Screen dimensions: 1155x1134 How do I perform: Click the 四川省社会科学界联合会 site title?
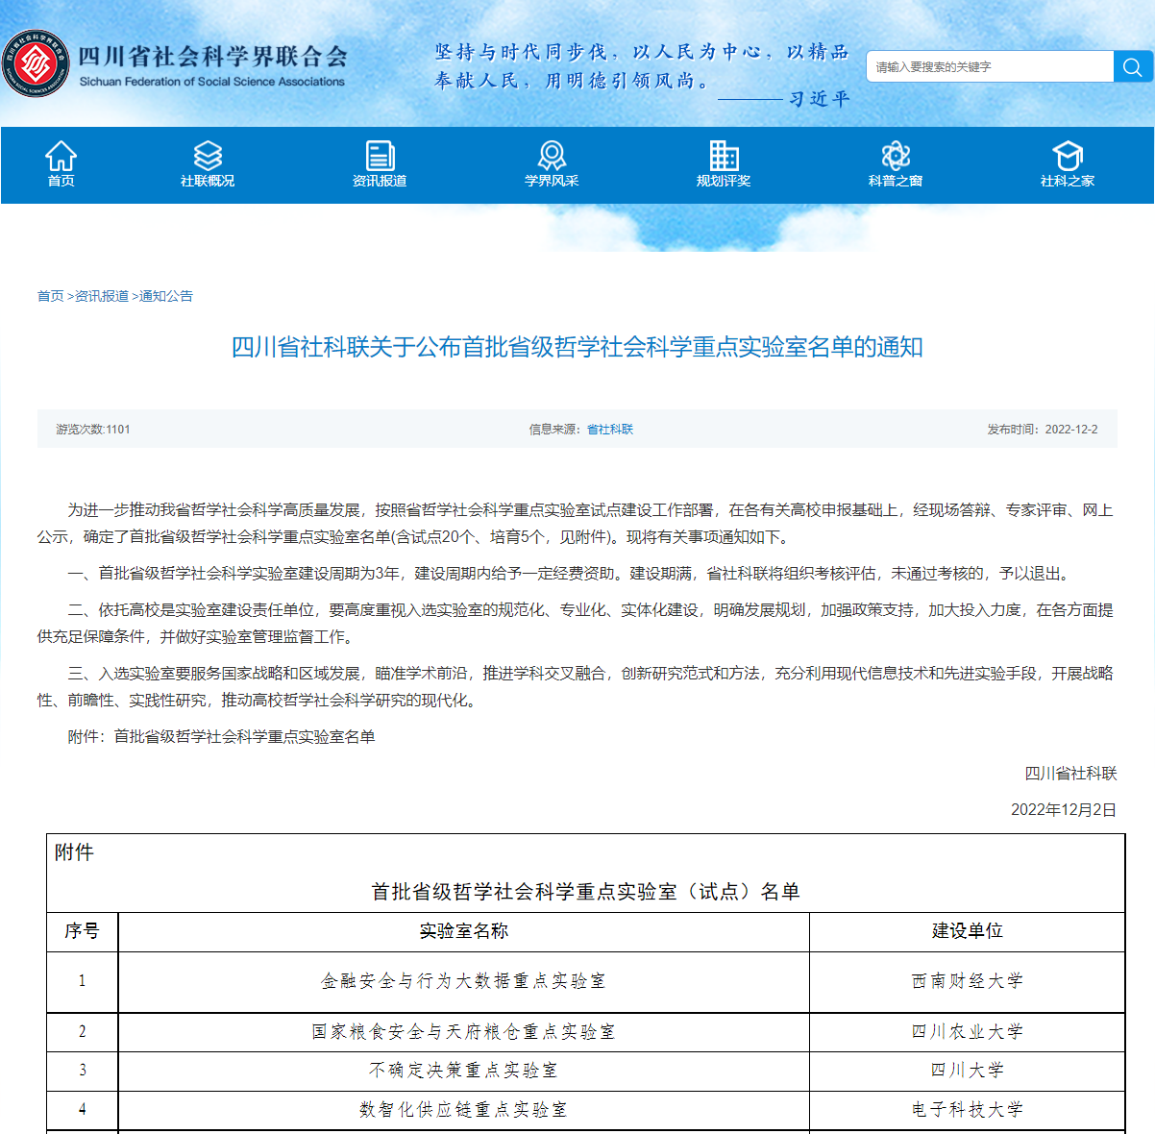(x=212, y=57)
